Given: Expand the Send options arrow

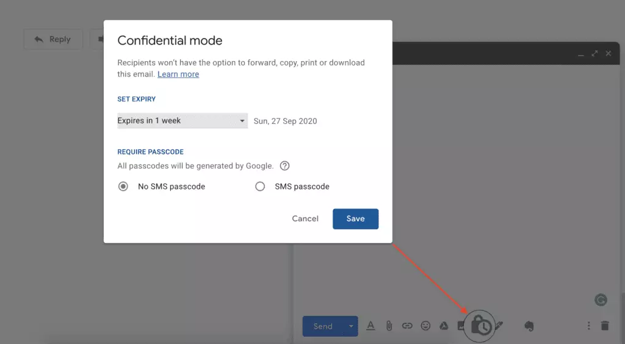Looking at the screenshot, I should (351, 326).
